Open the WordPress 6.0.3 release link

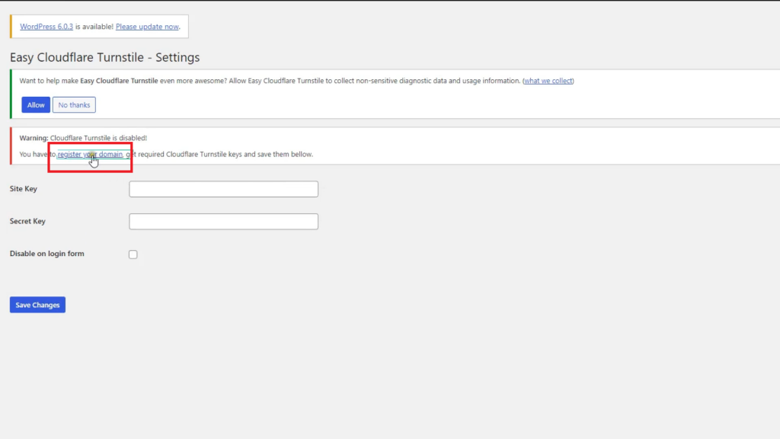(46, 27)
